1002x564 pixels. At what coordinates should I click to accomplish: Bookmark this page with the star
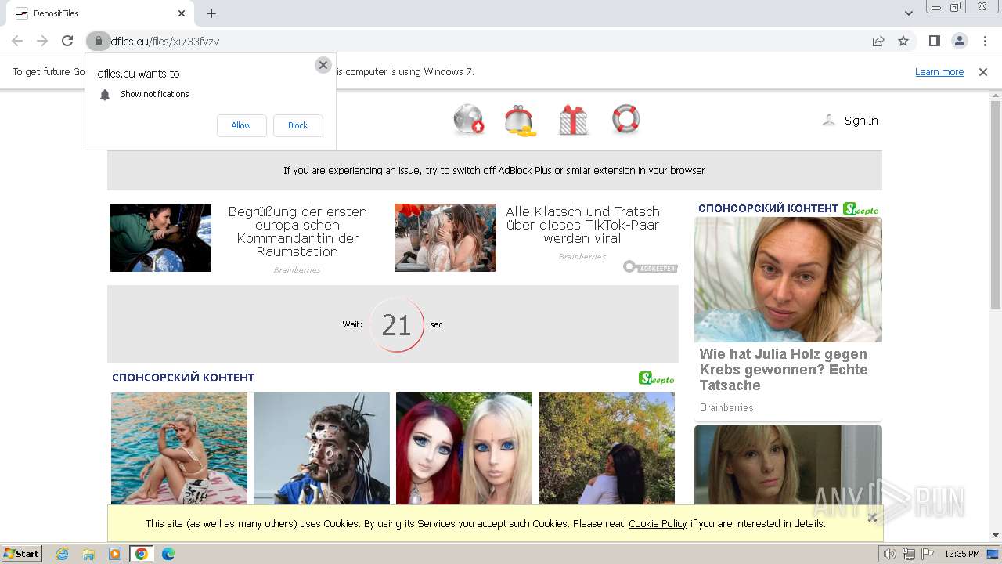coord(903,41)
